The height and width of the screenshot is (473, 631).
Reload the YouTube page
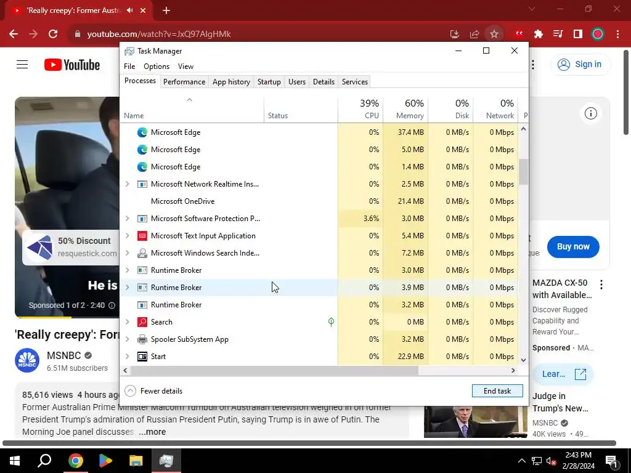coord(53,34)
